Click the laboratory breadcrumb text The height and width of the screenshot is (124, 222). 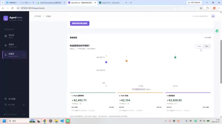pyautogui.click(x=48, y=16)
